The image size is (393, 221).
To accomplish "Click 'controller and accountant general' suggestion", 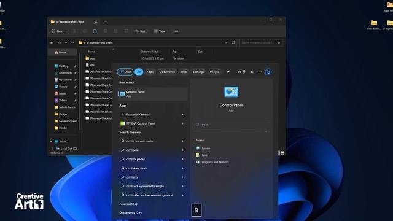I will 150,195.
